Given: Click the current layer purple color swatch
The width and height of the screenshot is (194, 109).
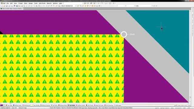Looking at the screenshot, I should click(2, 105).
